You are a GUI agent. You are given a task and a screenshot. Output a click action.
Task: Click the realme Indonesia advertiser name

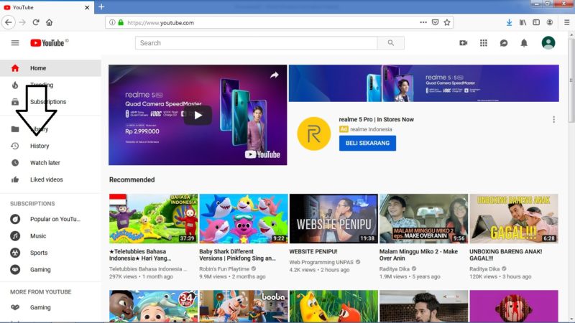tap(371, 129)
